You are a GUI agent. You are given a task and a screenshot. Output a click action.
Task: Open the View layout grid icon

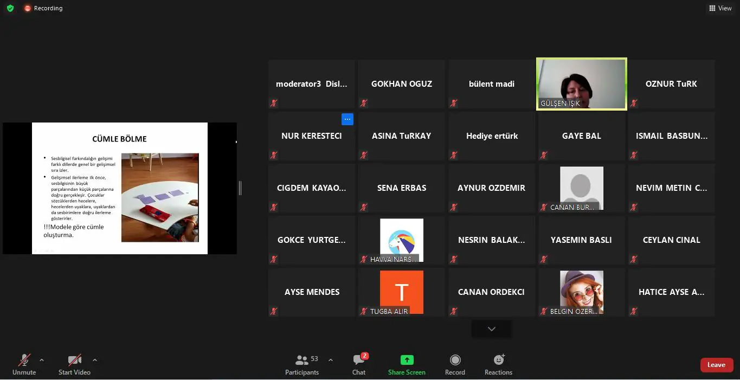(x=712, y=8)
